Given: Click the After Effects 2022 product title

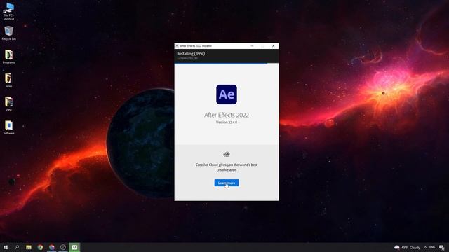Looking at the screenshot, I should pos(227,115).
